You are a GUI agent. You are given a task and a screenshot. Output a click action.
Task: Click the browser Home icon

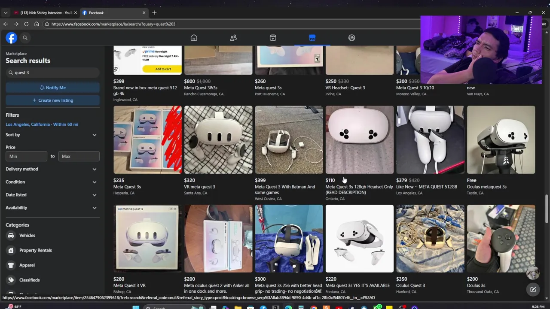[37, 24]
